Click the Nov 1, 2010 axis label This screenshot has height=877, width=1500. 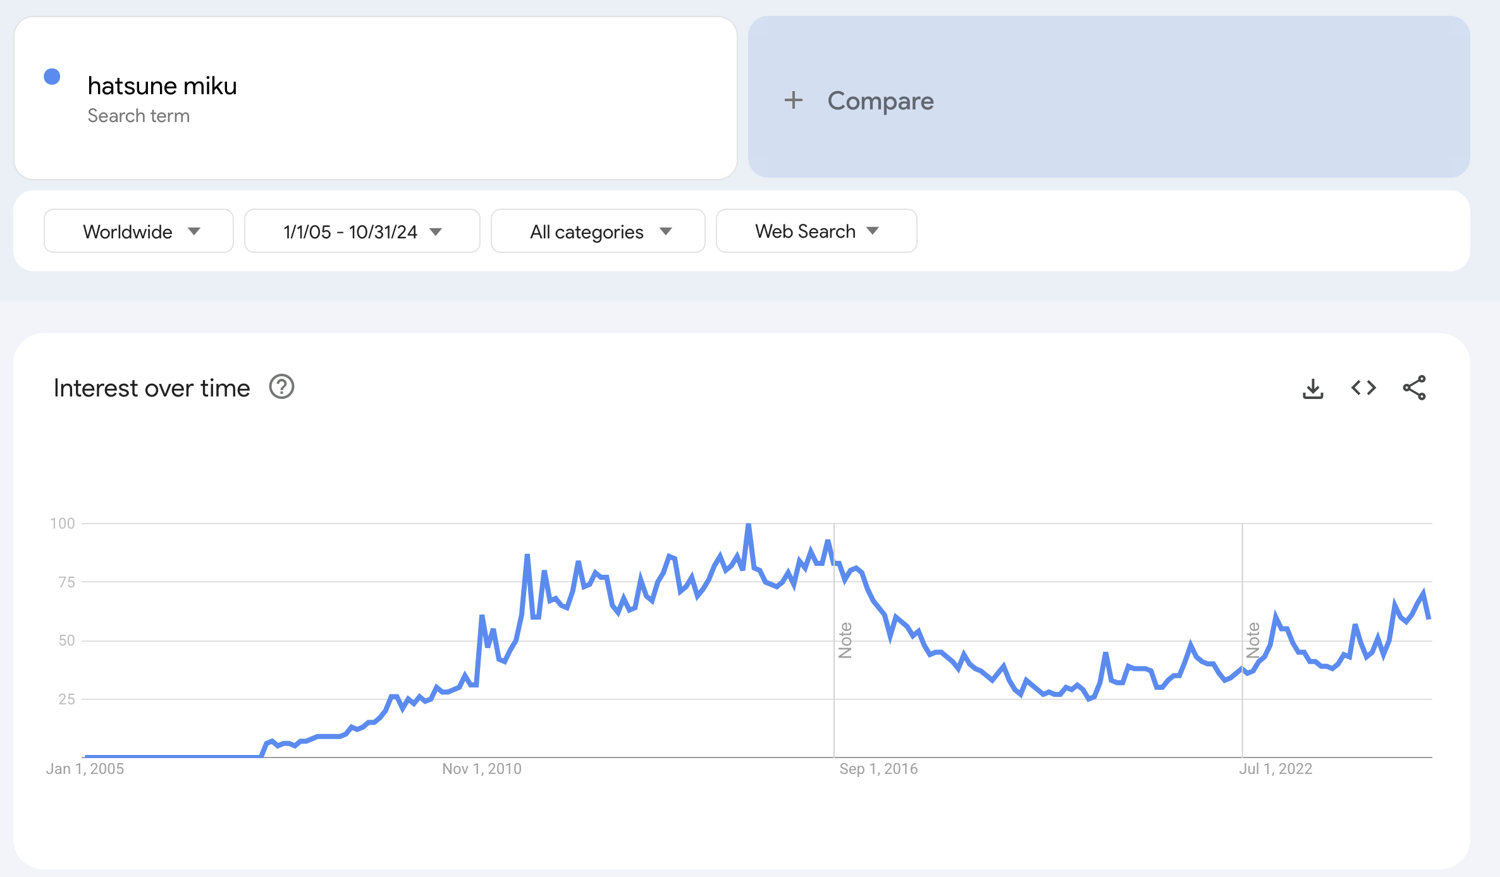click(x=481, y=769)
